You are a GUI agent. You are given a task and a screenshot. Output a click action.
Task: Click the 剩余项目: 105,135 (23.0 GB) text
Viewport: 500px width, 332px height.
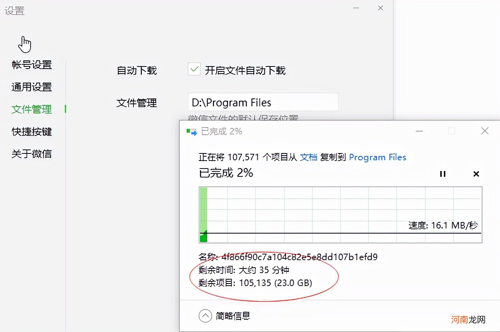[255, 283]
